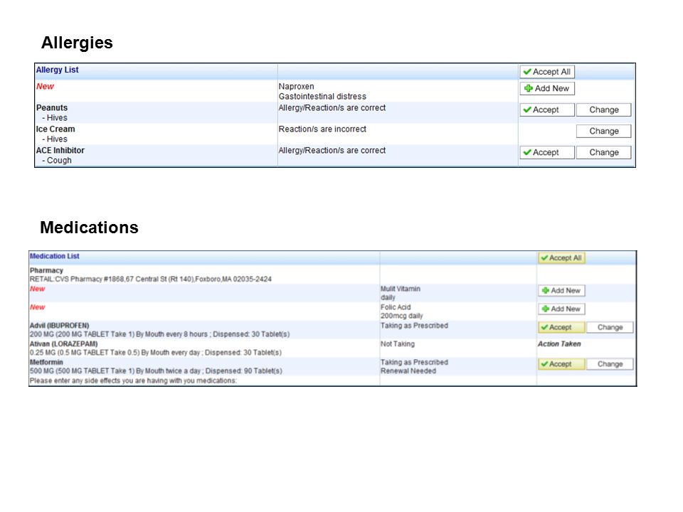Select the ACE Inhibitor allergy name

tap(60, 150)
